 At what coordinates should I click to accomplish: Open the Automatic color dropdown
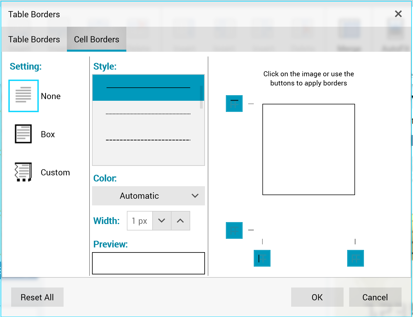[148, 196]
